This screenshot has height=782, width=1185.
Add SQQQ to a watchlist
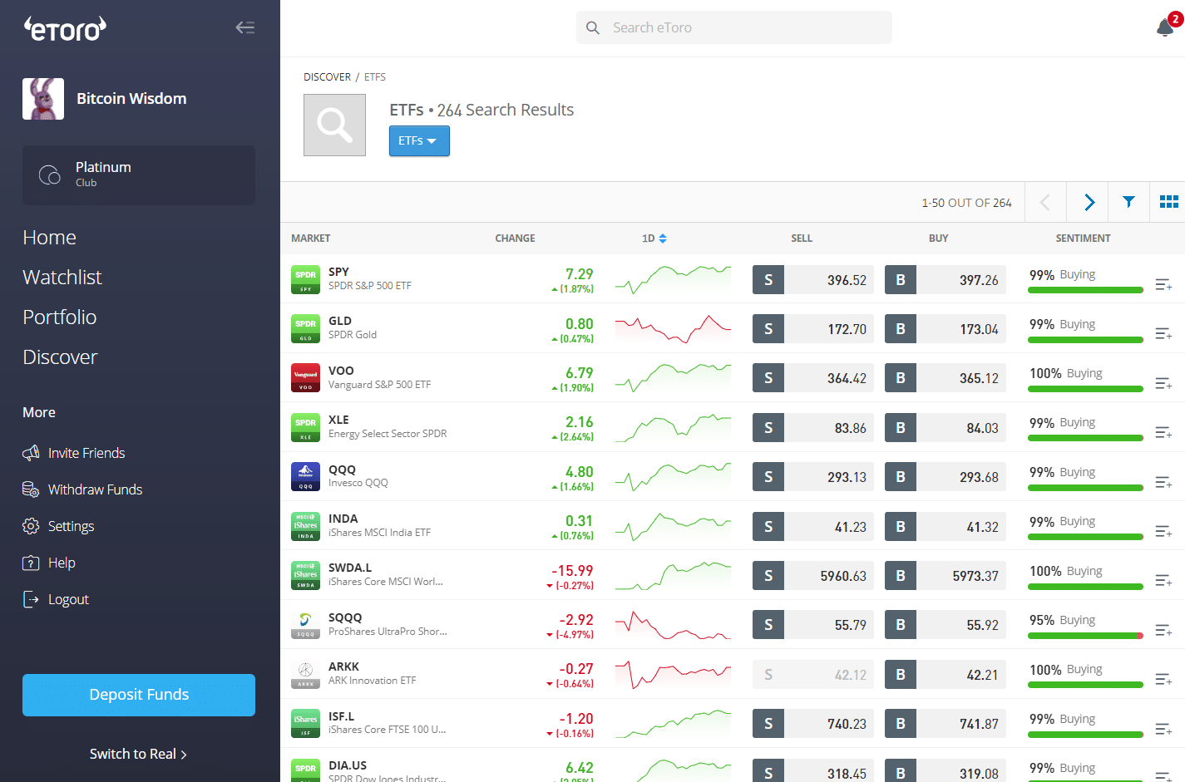1163,631
